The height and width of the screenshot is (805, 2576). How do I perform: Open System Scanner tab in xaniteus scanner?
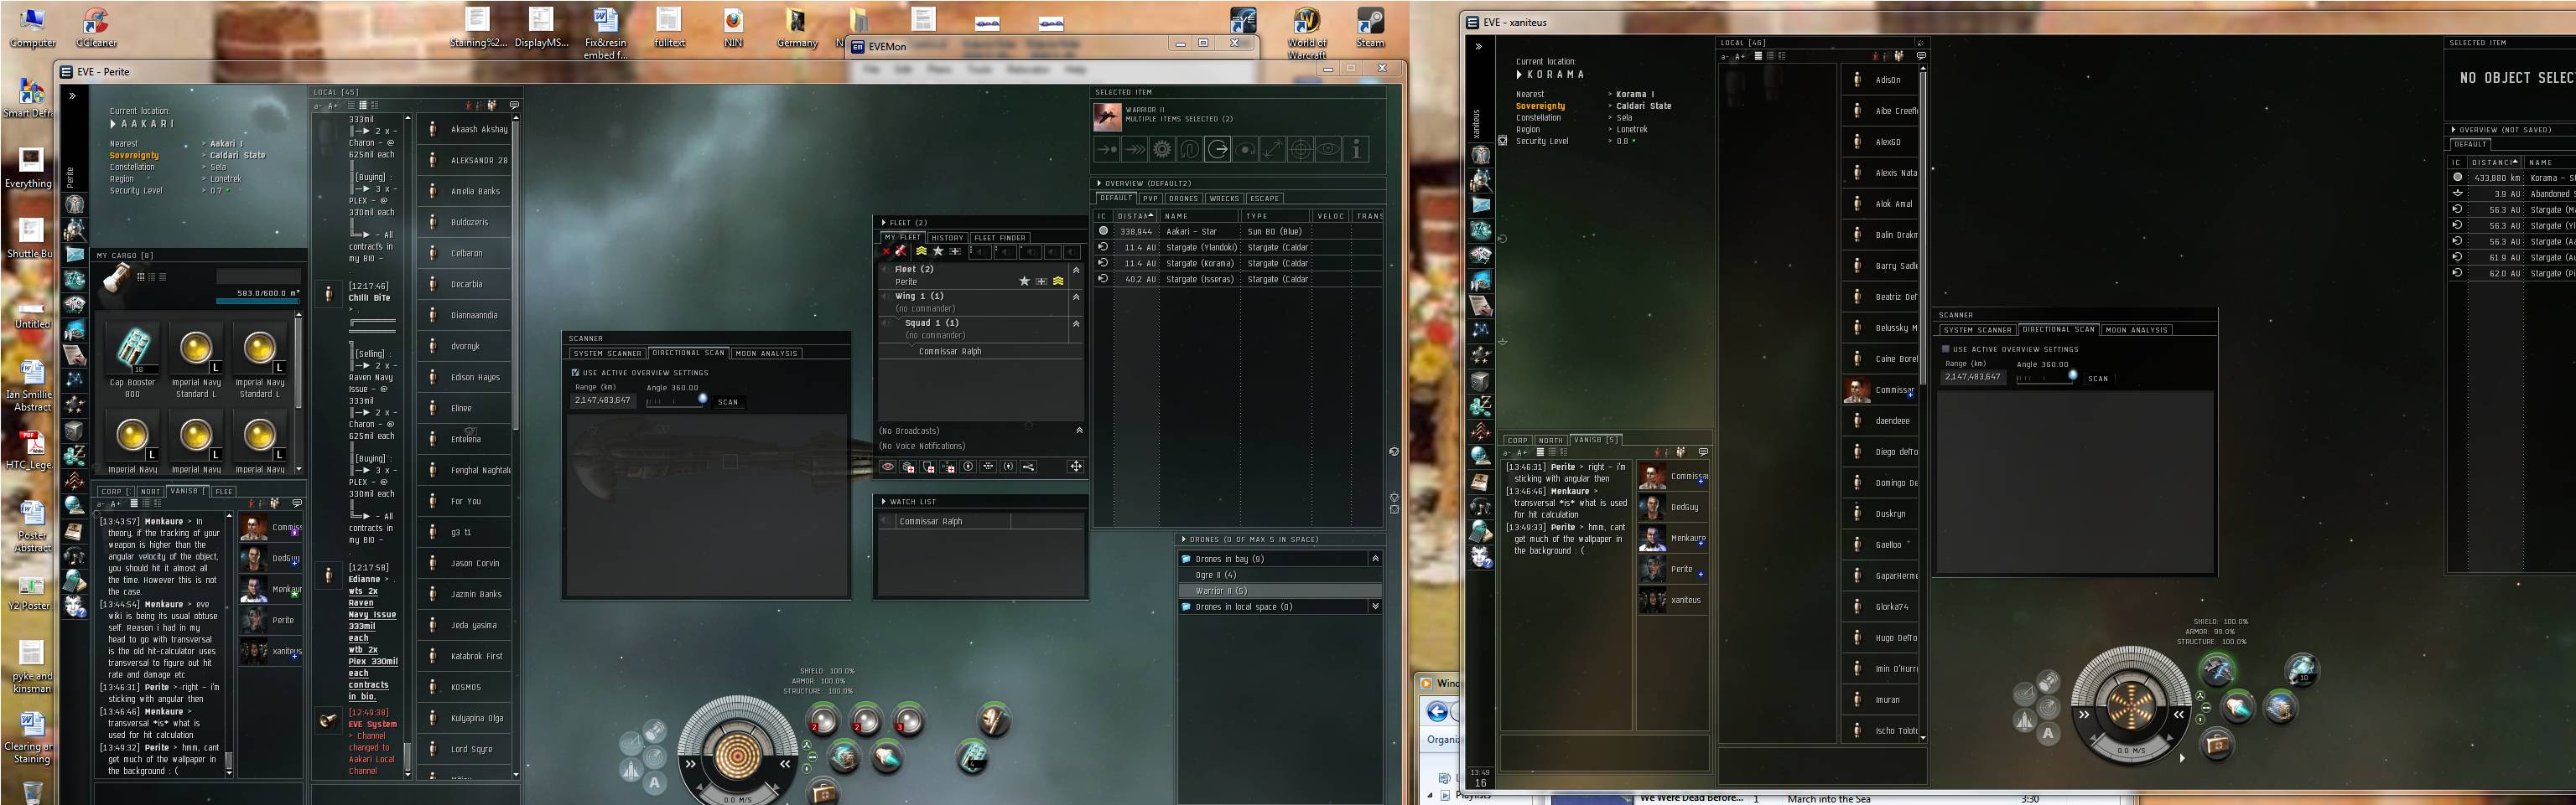tap(1977, 329)
